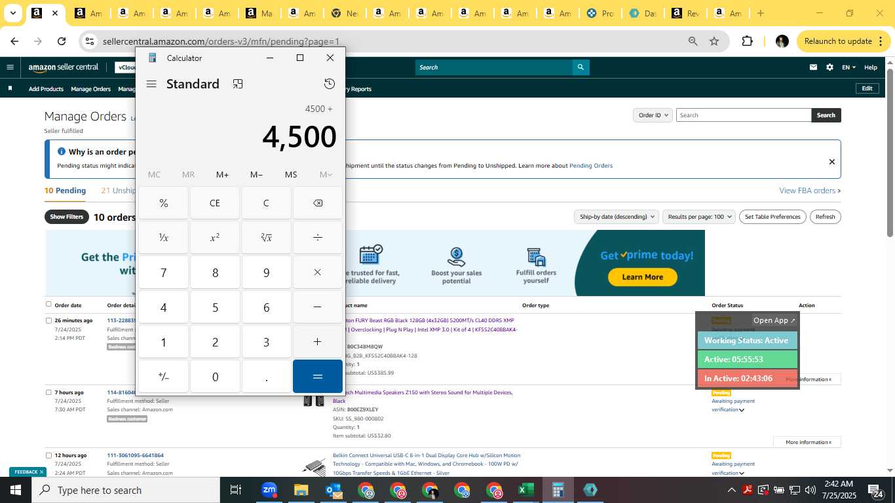The height and width of the screenshot is (503, 895).
Task: Open Seller Central hamburger menu
Action: pyautogui.click(x=10, y=67)
